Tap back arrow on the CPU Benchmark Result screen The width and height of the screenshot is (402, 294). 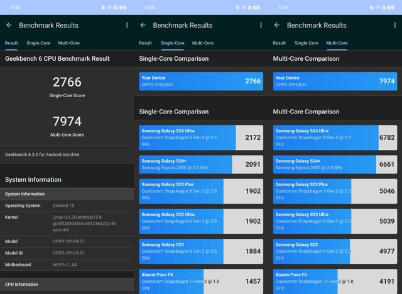9,25
